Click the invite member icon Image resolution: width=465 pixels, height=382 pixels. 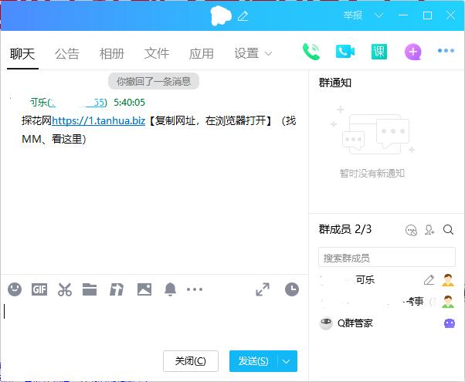click(x=429, y=230)
